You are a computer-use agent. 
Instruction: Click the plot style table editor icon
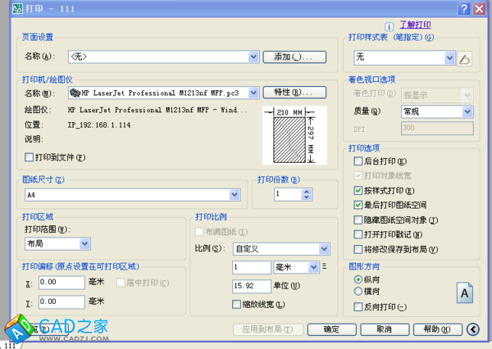point(466,58)
